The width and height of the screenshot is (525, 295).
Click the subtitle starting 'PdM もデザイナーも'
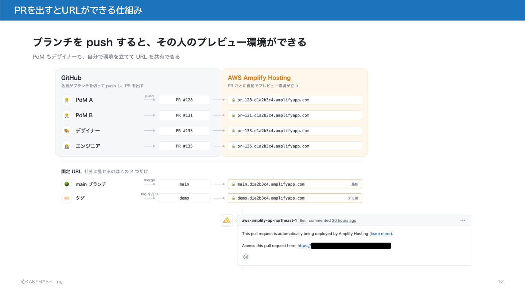pyautogui.click(x=106, y=57)
